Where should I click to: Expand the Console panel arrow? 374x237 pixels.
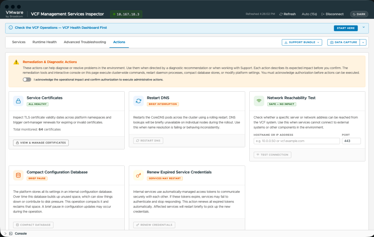[5, 233]
